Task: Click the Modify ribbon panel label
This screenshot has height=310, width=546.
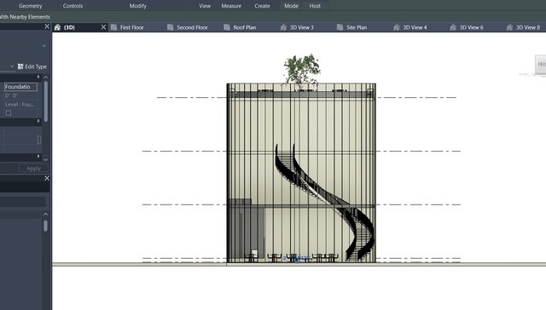Action: (x=138, y=6)
